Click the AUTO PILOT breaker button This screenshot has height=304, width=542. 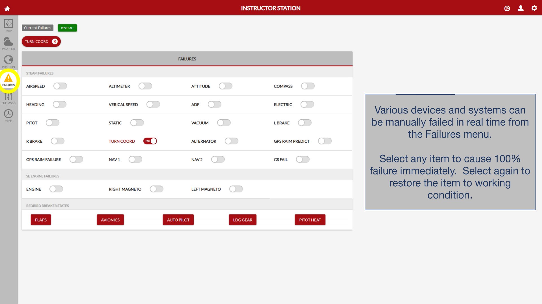[x=178, y=220]
